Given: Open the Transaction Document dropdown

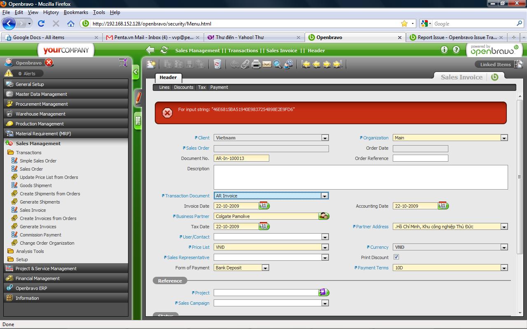Looking at the screenshot, I should pos(324,196).
